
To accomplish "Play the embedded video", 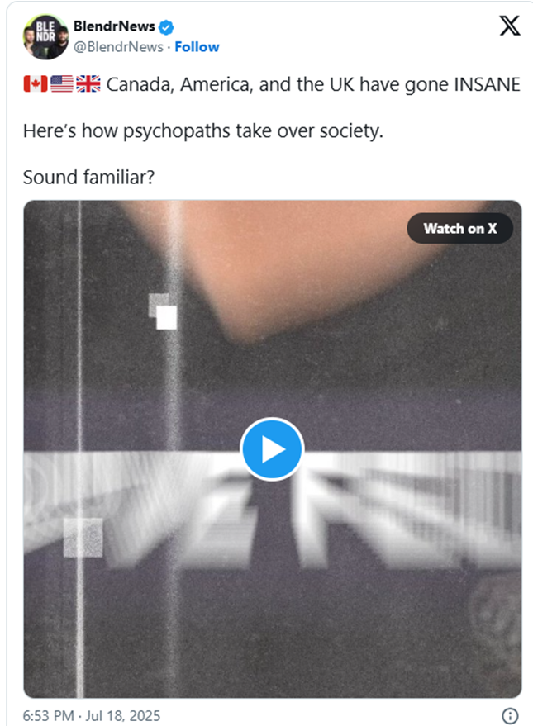I will point(272,449).
